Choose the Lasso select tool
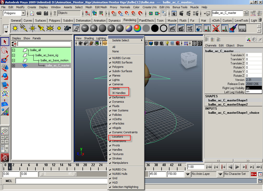The width and height of the screenshot is (263, 191). click(5, 50)
